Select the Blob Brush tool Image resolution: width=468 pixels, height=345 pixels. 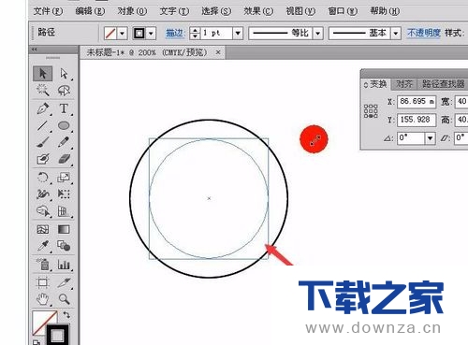[43, 159]
